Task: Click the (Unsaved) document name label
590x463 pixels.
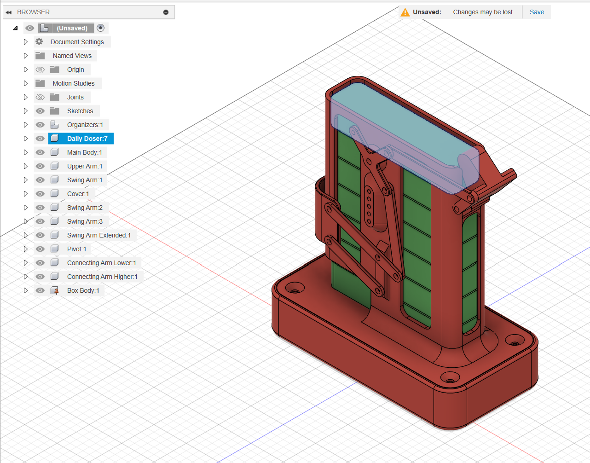Action: [x=72, y=28]
